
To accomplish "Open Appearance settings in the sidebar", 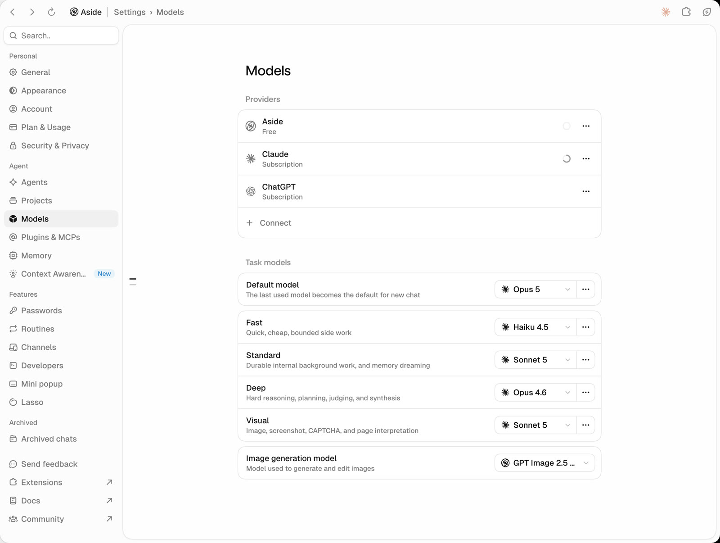I will (61, 90).
